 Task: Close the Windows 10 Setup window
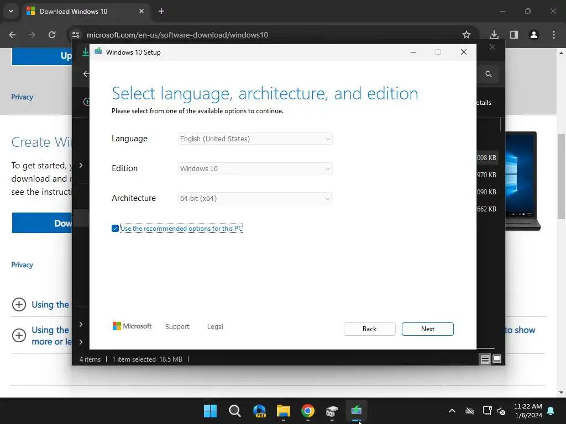click(x=464, y=52)
